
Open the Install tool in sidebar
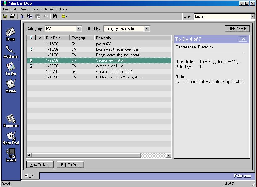(x=11, y=155)
